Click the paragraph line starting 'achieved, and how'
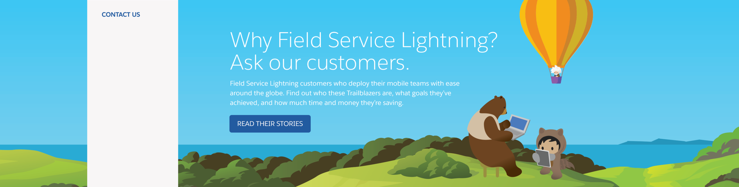This screenshot has width=739, height=187. tap(316, 103)
